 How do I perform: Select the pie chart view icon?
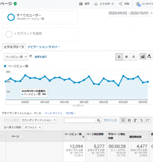(x=129, y=120)
